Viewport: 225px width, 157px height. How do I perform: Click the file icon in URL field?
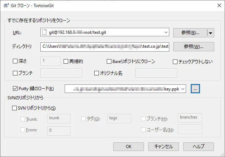[44, 32]
